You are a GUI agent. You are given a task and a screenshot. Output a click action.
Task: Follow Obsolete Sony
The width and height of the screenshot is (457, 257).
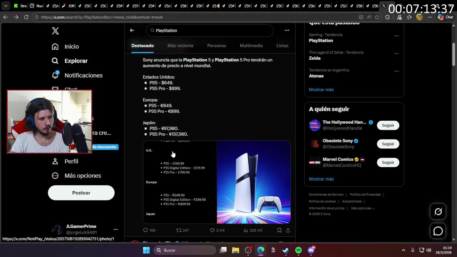pos(388,144)
